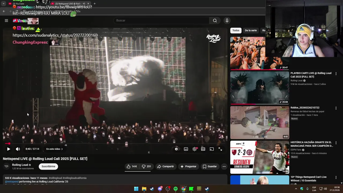
Task: Switch to theater mode view
Action: point(203,149)
